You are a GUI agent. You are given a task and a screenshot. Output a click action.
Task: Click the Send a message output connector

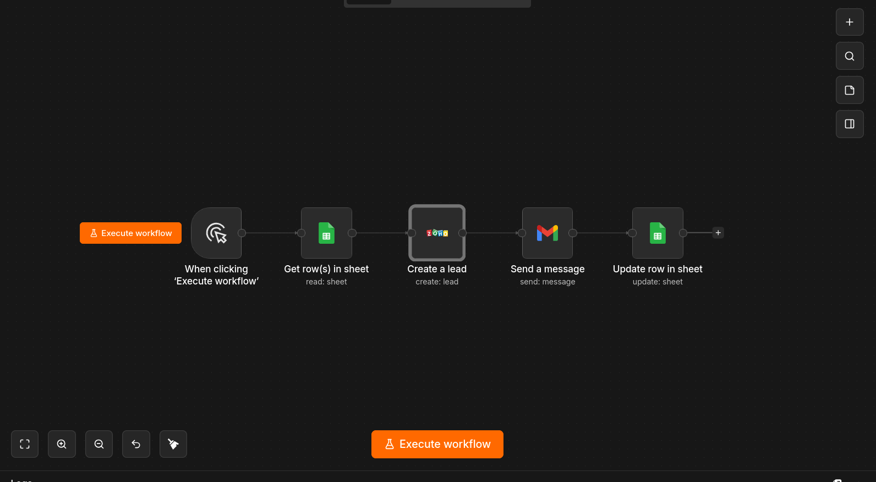click(x=573, y=233)
